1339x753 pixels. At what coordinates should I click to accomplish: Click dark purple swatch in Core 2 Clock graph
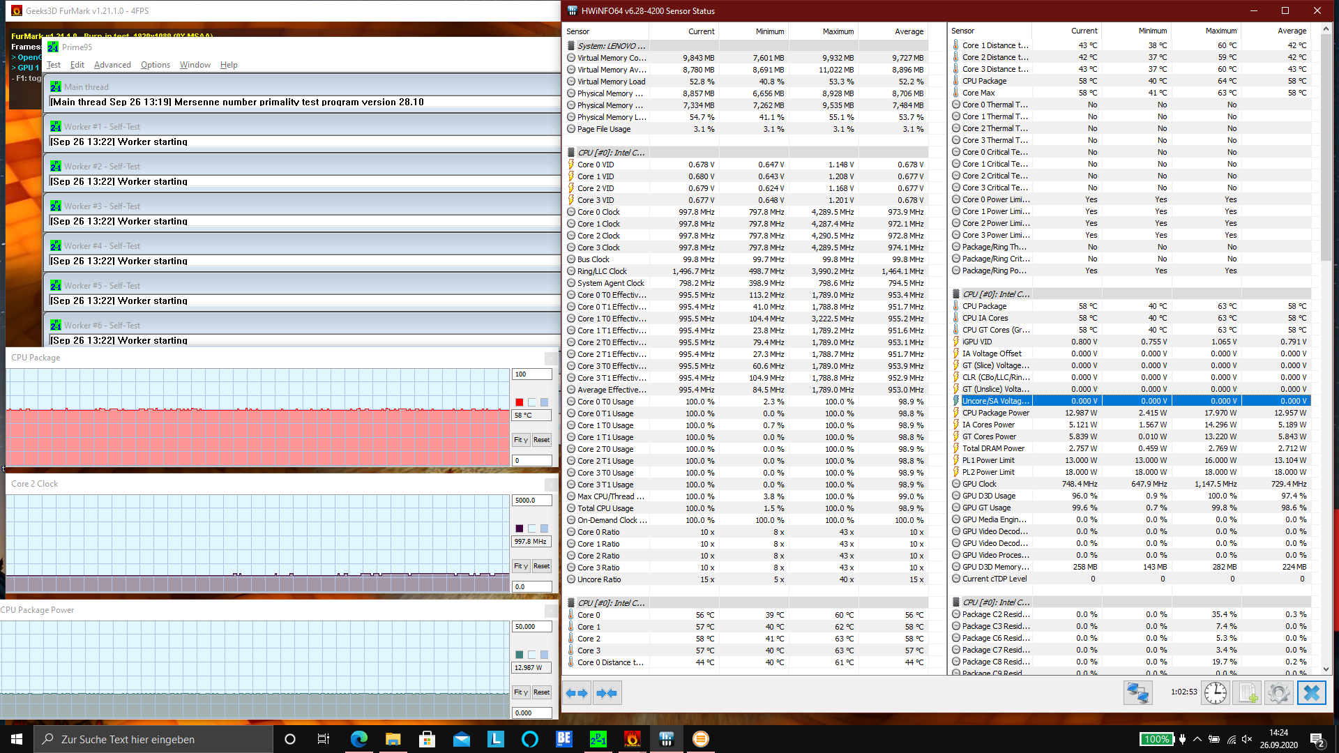point(519,528)
